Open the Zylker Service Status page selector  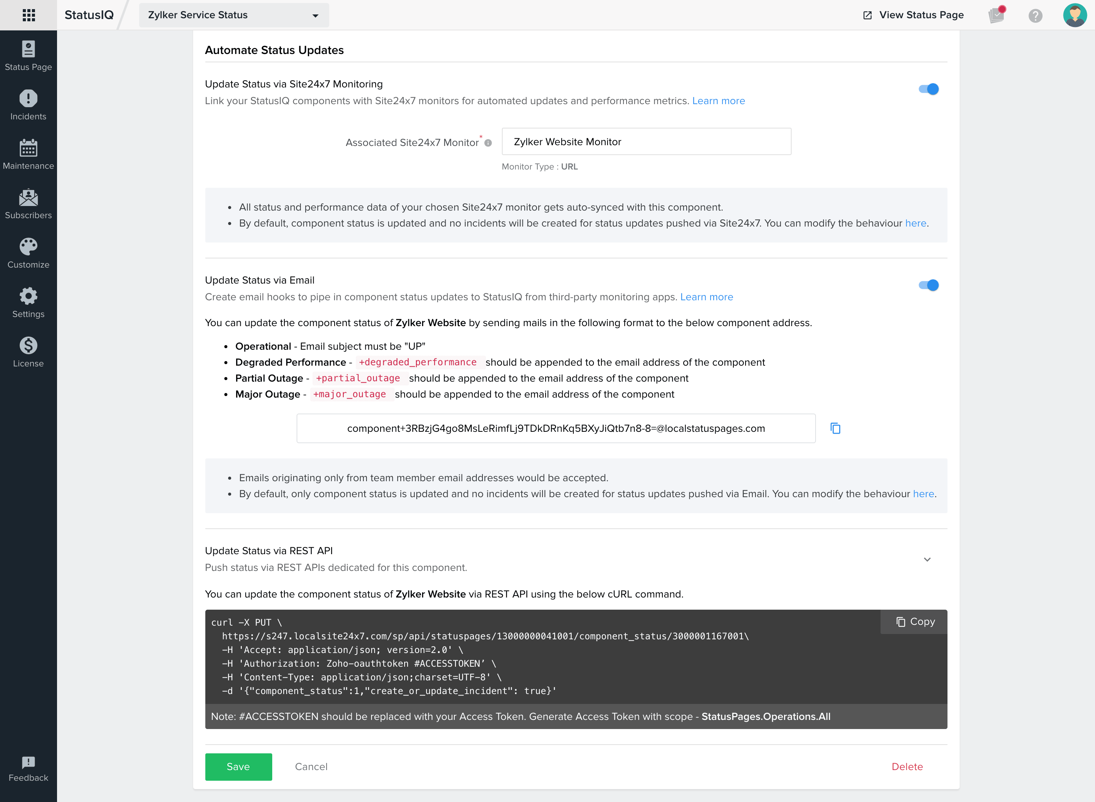pos(233,15)
